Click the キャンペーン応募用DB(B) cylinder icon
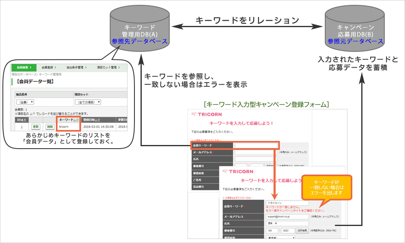Screen dimensions: 405x243 tap(355, 28)
